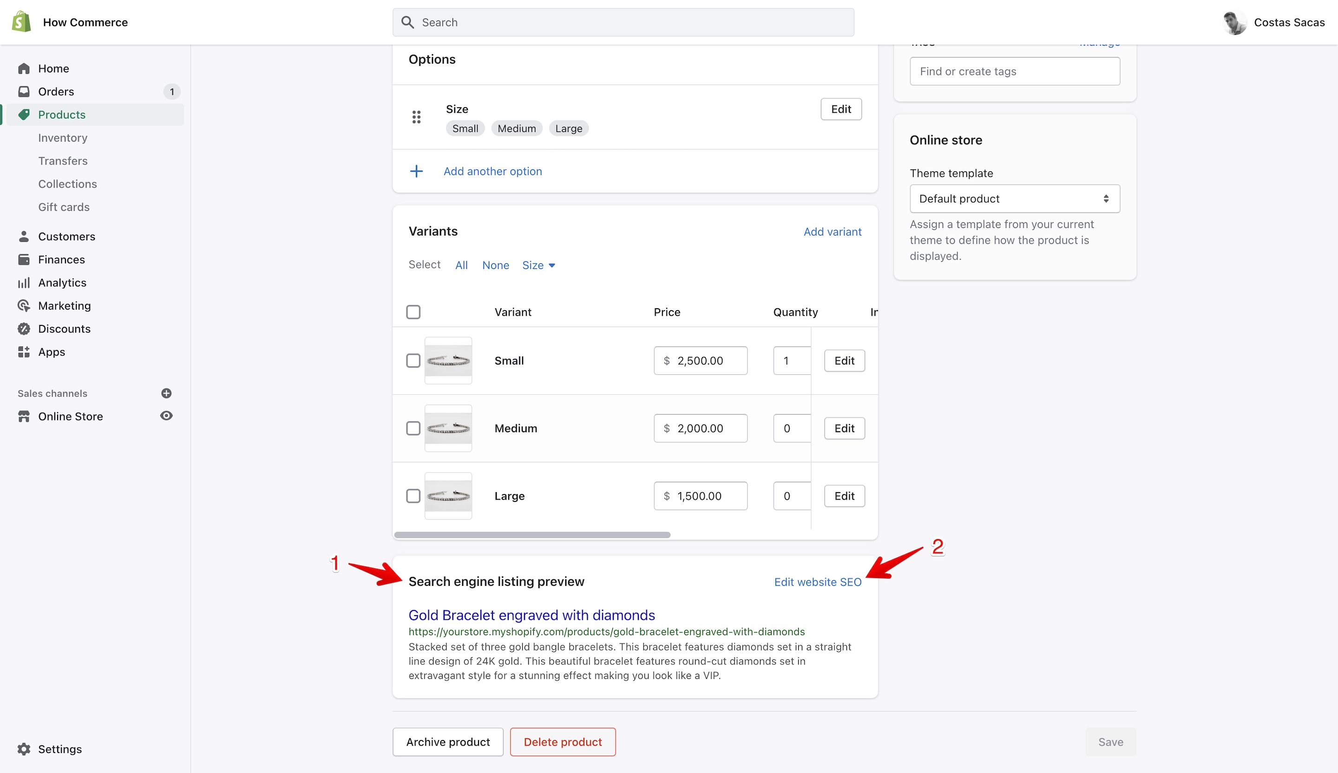This screenshot has height=773, width=1338.
Task: Click the Orders count badge
Action: point(171,92)
